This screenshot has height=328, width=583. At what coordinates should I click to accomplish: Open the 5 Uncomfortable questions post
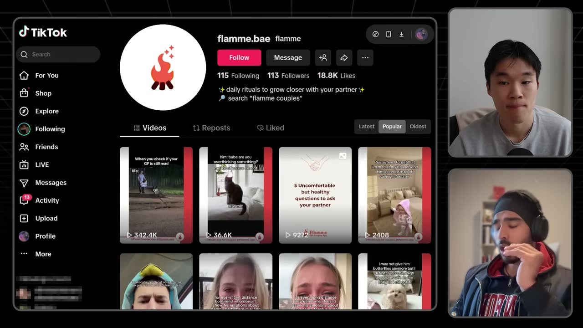tap(315, 195)
